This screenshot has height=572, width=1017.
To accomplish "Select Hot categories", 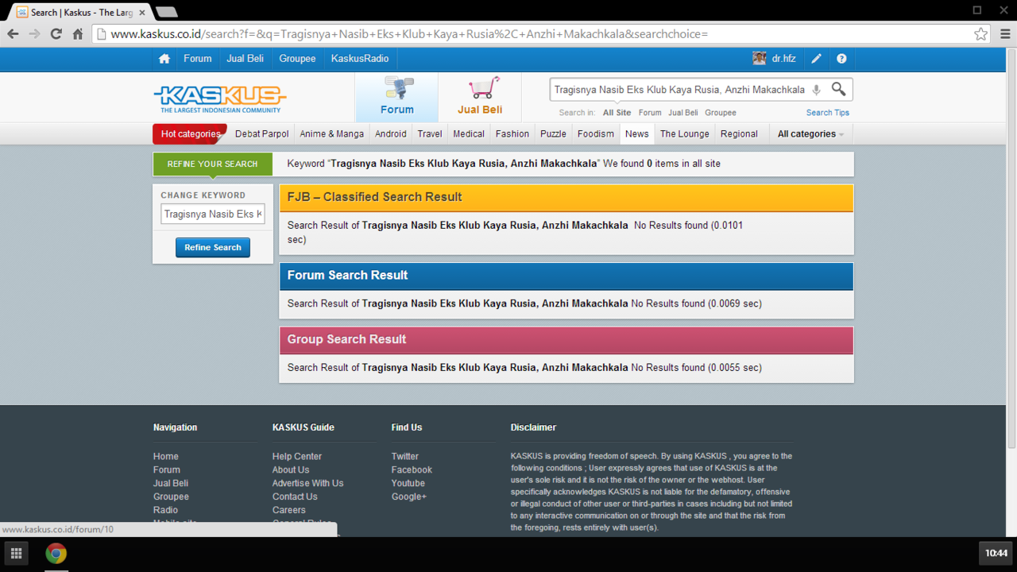I will pyautogui.click(x=190, y=134).
